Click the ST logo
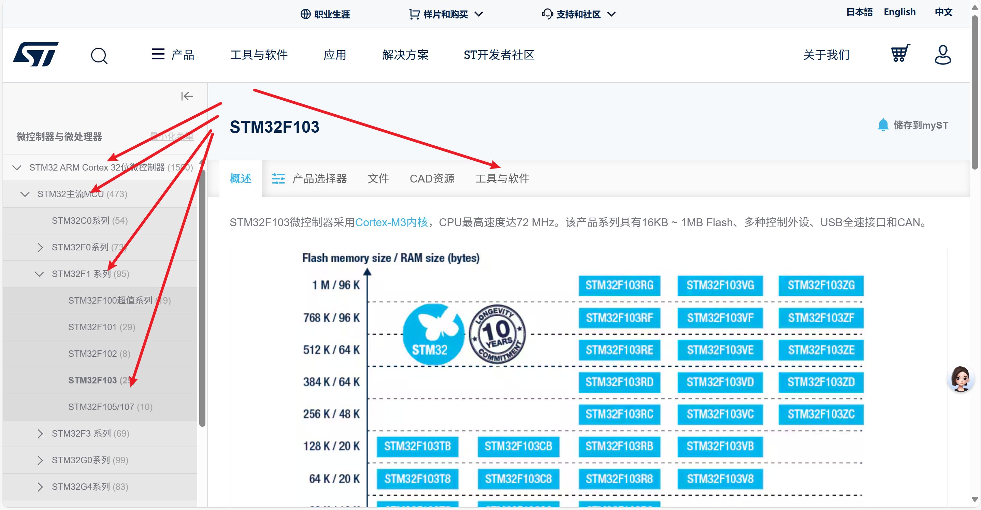The image size is (981, 510). 36,55
